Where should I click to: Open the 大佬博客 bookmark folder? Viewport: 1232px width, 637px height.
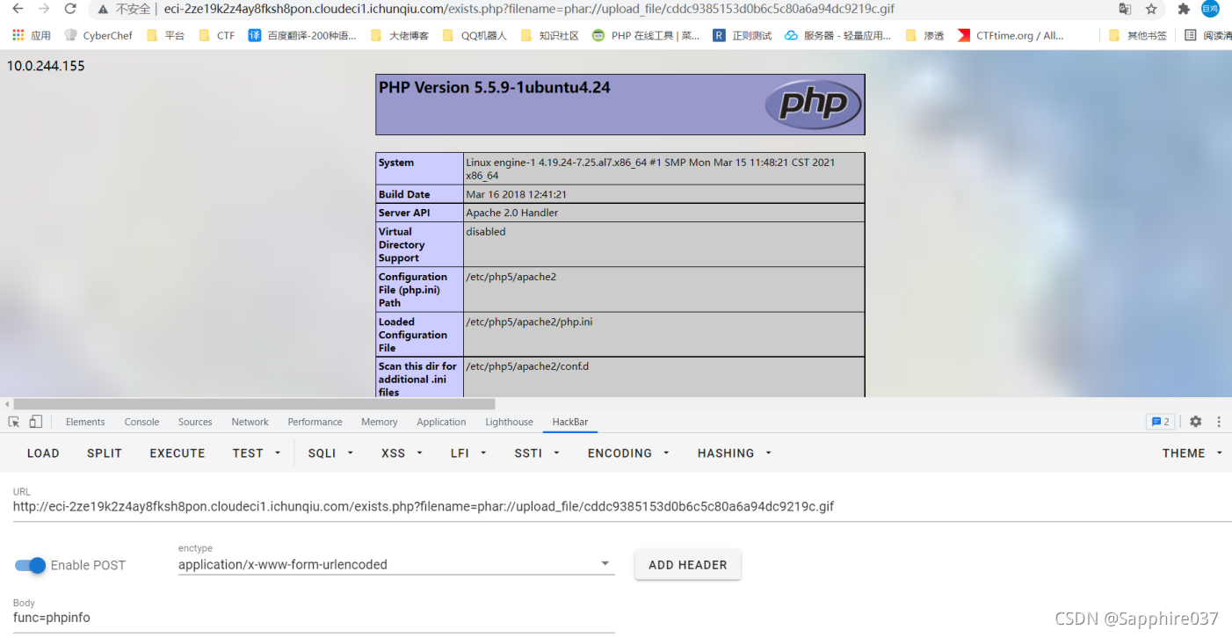400,36
